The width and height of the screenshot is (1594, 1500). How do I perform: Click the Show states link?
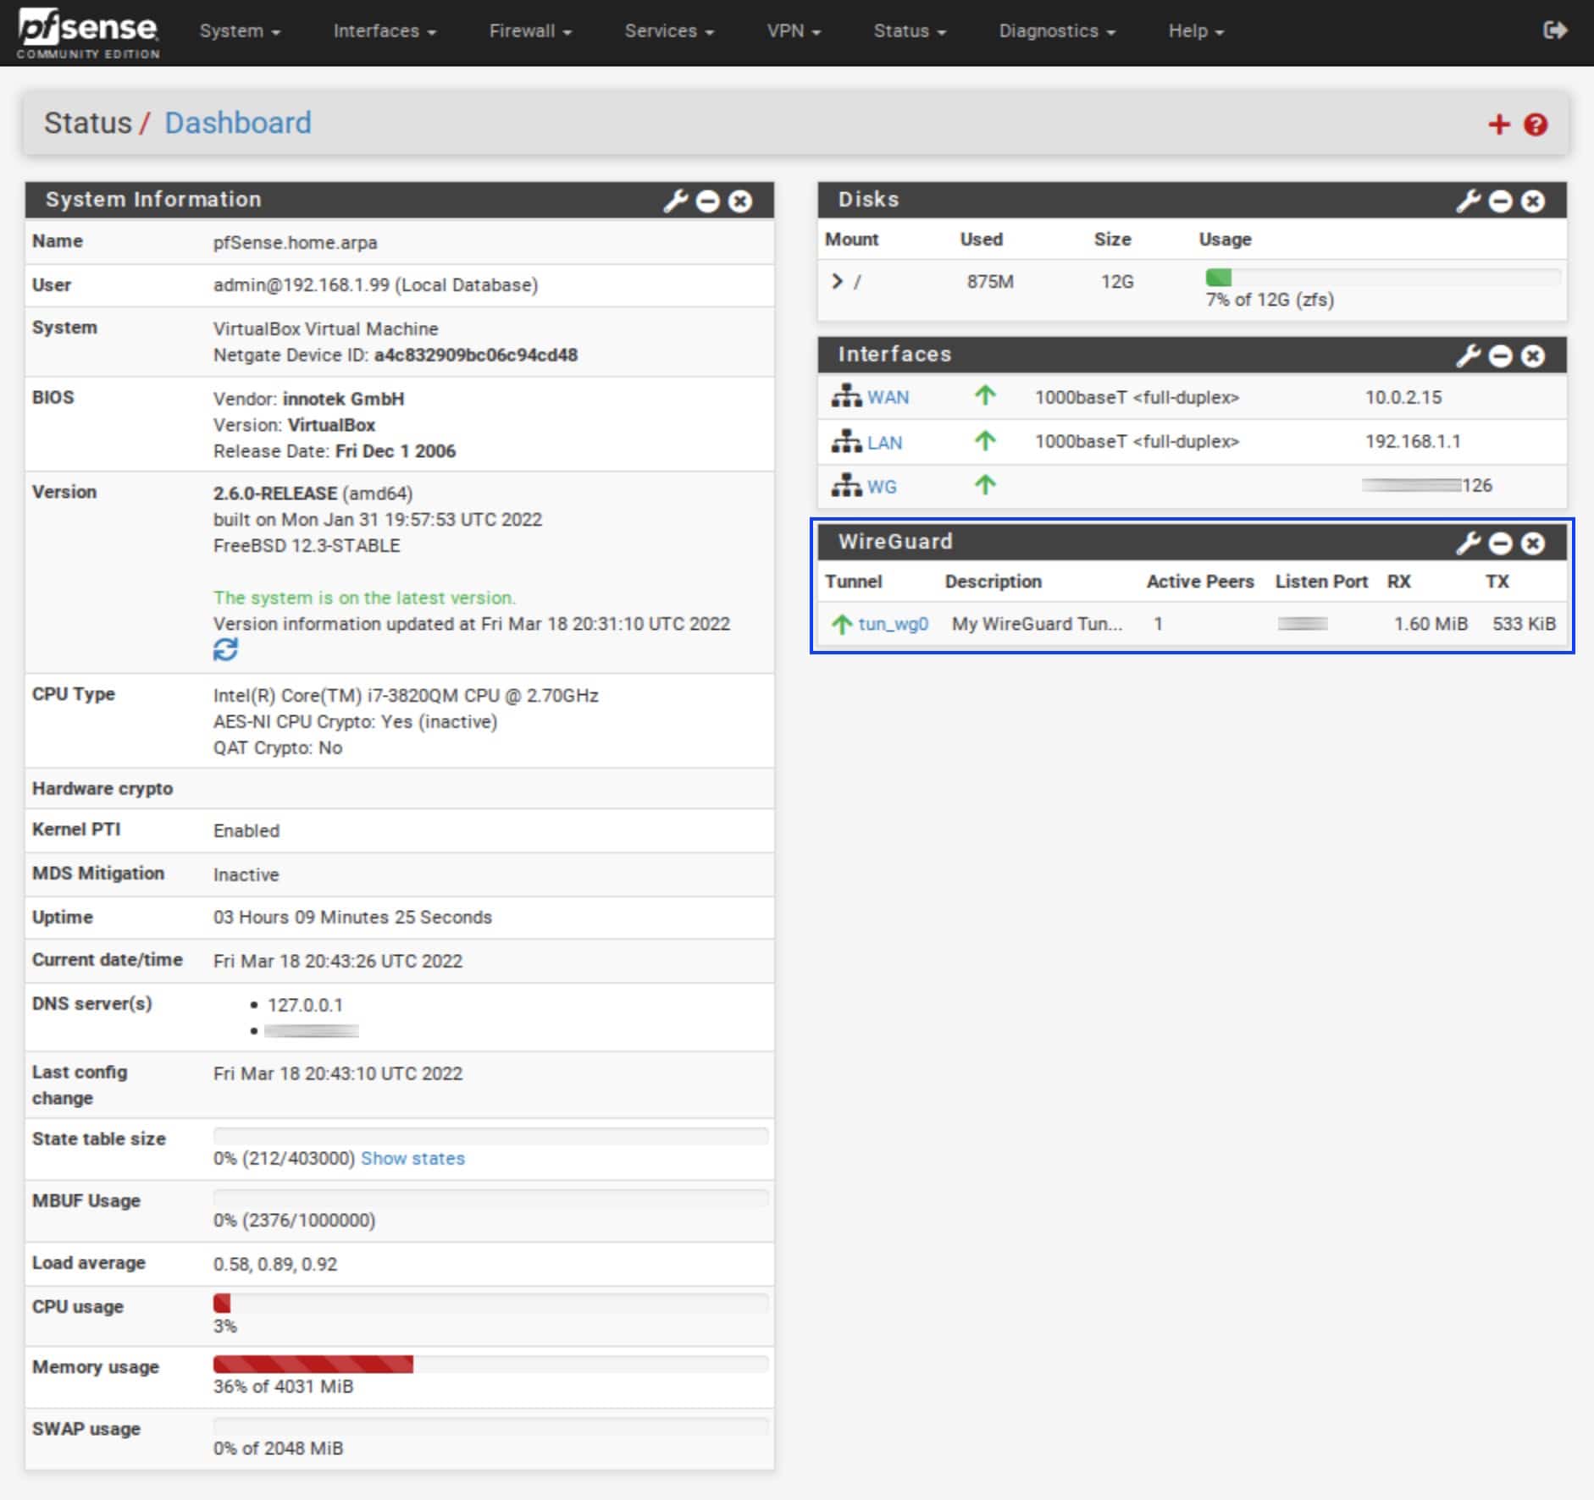pos(412,1158)
